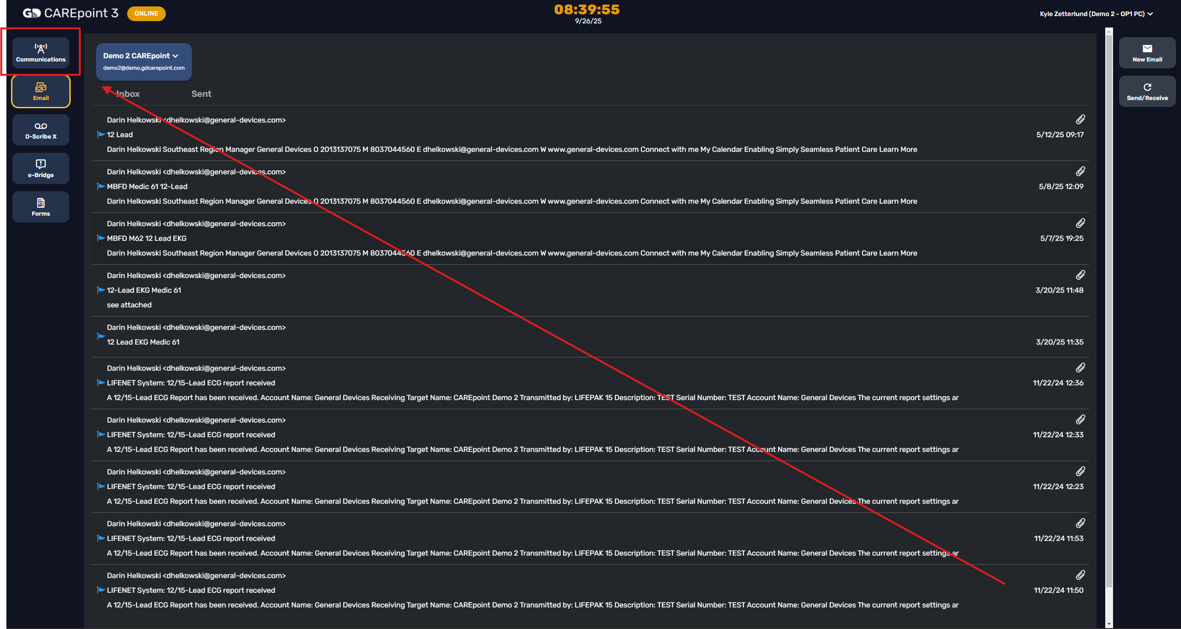Click the 'see attached' email preview text
The width and height of the screenshot is (1181, 629).
tap(129, 305)
